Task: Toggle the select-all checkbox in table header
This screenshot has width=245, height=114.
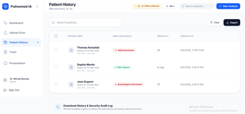Action: [56, 36]
